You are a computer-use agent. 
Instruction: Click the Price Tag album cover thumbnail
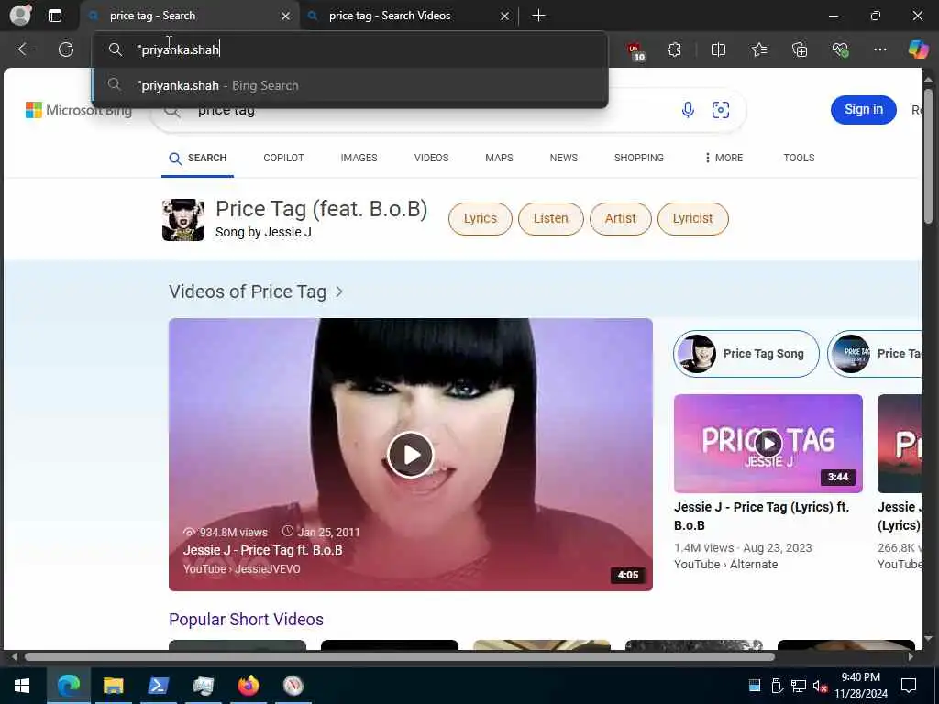(x=183, y=220)
